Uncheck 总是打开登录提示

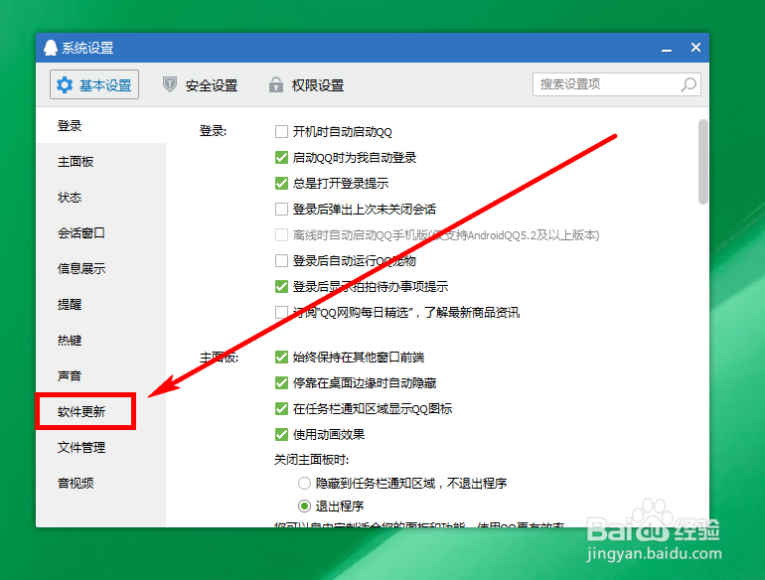(281, 184)
